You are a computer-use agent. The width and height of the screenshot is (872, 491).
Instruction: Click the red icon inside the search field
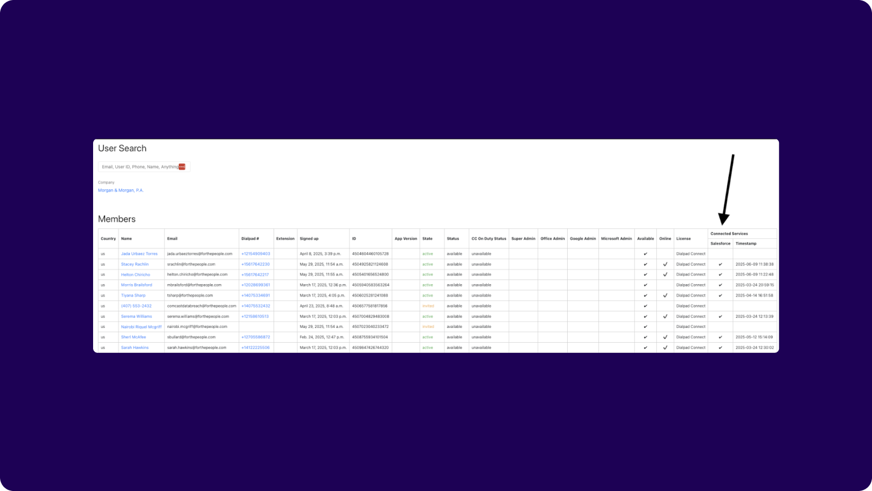tap(182, 167)
